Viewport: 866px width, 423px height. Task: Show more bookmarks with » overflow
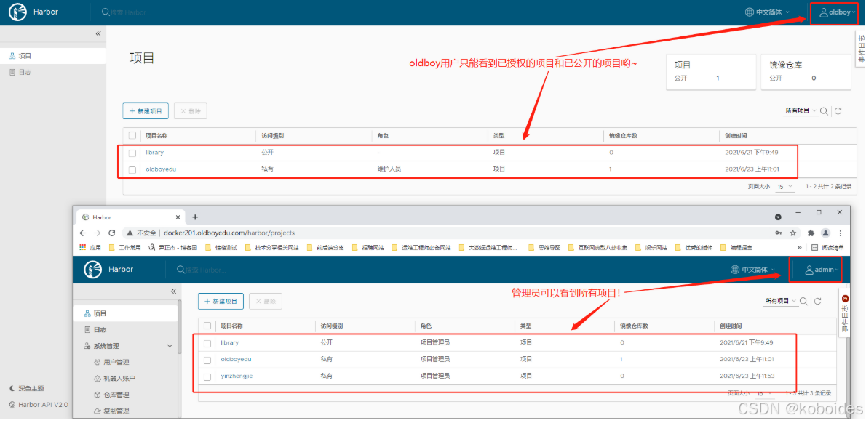pos(800,248)
